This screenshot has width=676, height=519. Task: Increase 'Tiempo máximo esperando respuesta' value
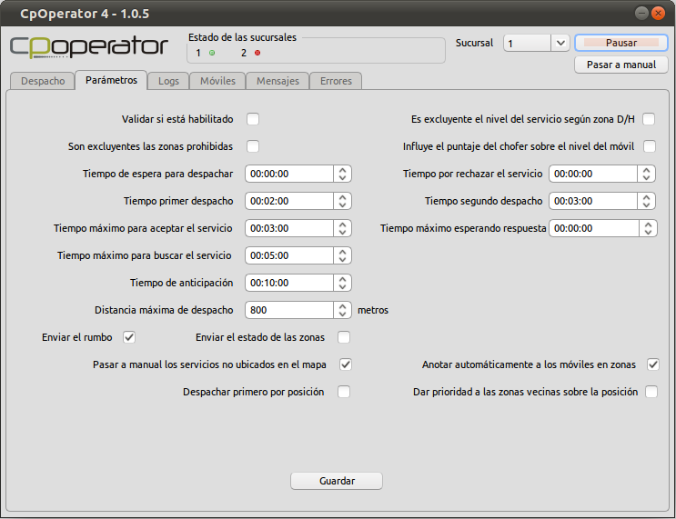tap(648, 225)
